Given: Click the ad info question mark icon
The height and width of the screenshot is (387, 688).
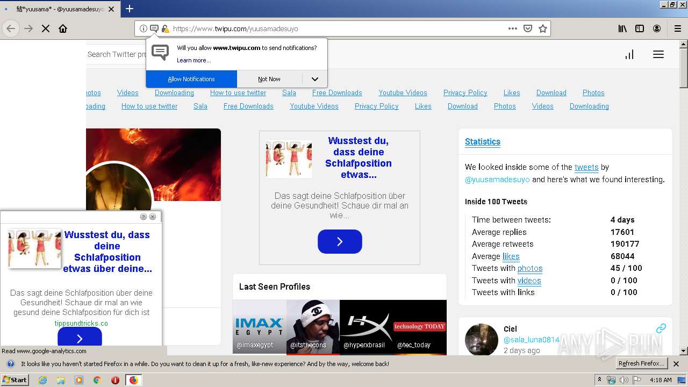Looking at the screenshot, I should click(x=144, y=217).
